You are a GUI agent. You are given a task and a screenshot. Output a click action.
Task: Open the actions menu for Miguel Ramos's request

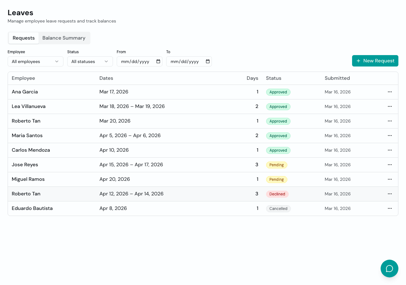[x=390, y=179]
